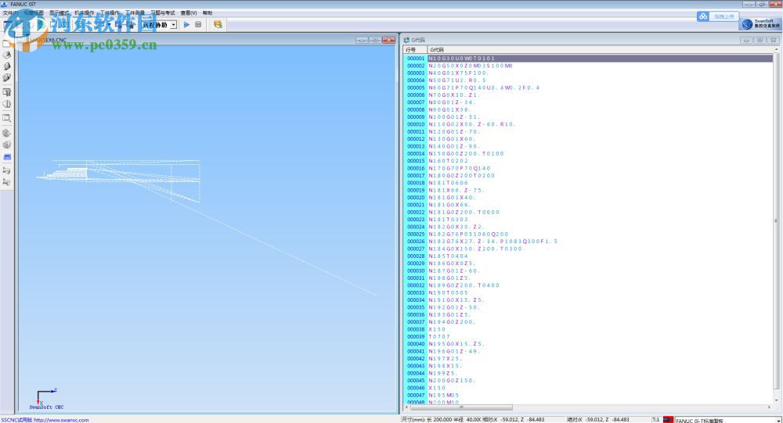The height and width of the screenshot is (423, 783).
Task: Click the blue panel icon in left sidebar
Action: [x=7, y=156]
